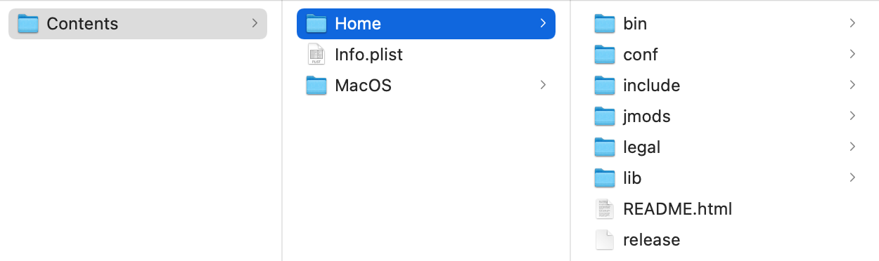The image size is (879, 261).
Task: Click the bin folder icon
Action: point(605,24)
